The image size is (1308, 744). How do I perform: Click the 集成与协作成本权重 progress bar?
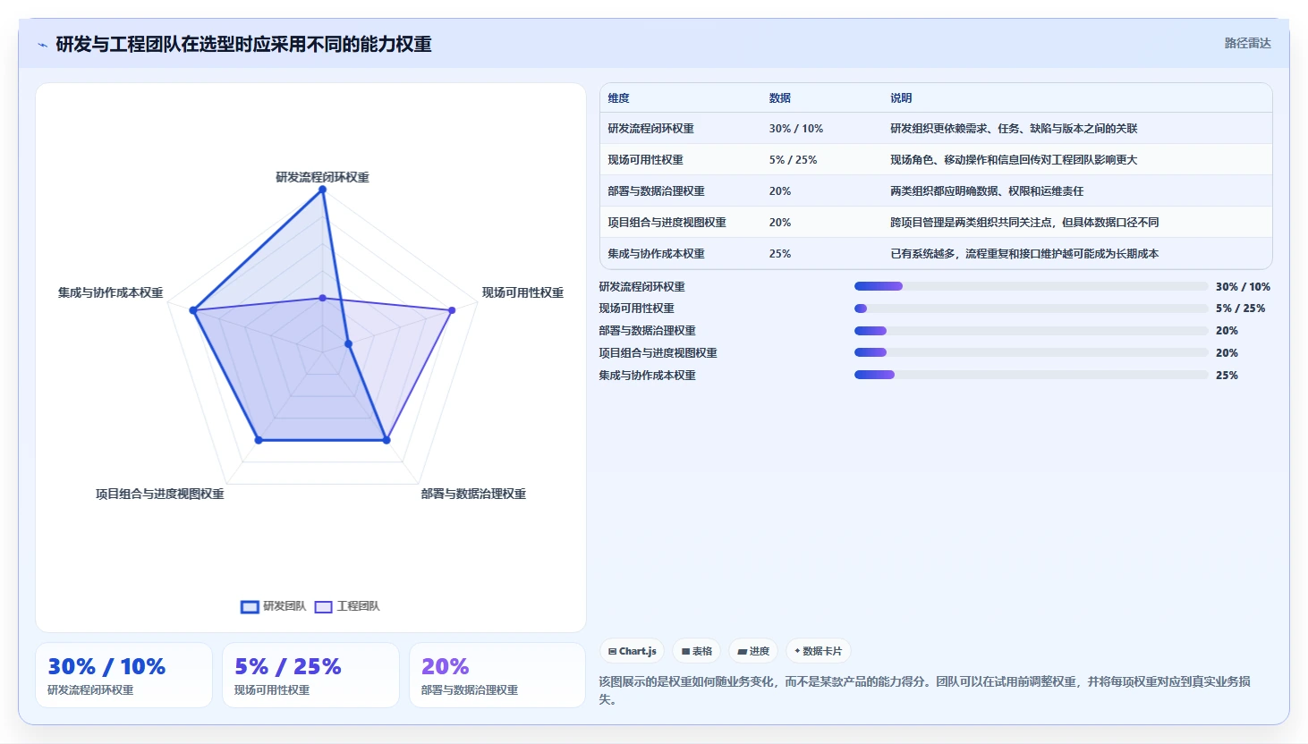[1031, 375]
